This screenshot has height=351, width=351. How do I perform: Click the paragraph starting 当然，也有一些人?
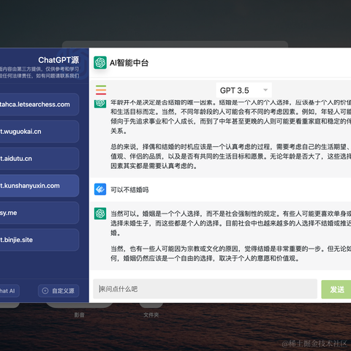point(231,254)
